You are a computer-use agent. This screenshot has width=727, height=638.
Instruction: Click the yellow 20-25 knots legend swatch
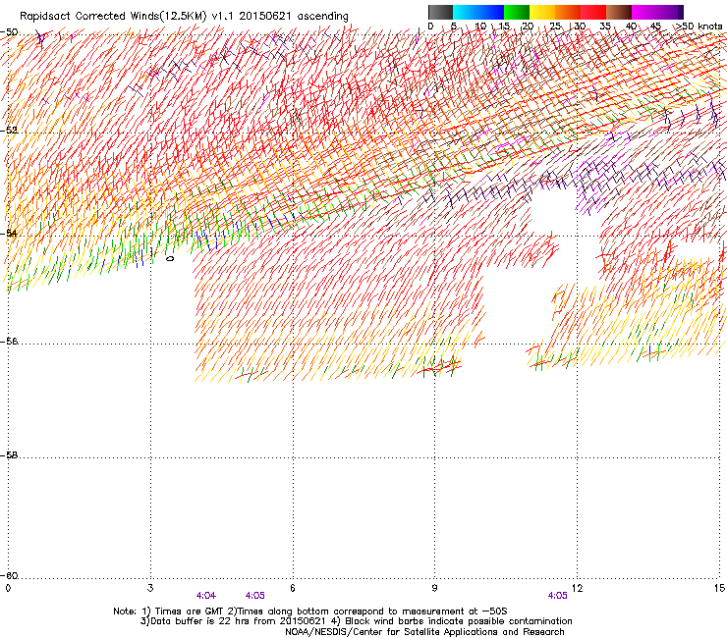(542, 12)
